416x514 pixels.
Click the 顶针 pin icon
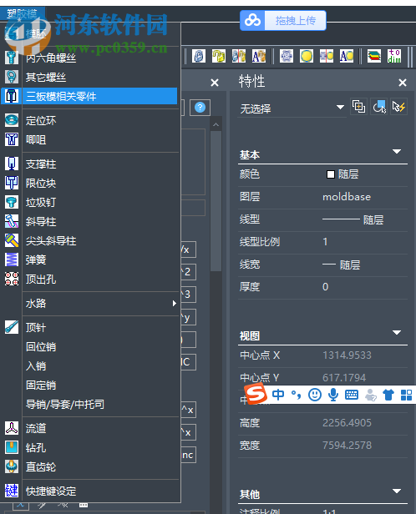12,327
